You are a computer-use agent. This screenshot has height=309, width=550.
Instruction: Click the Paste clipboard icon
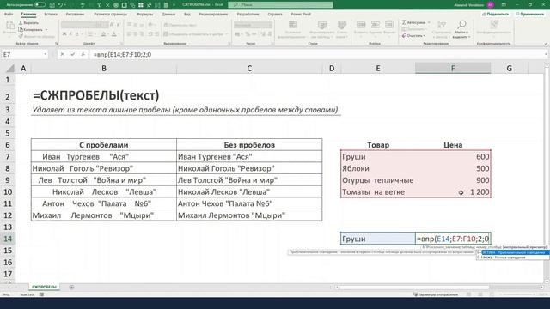[x=9, y=26]
